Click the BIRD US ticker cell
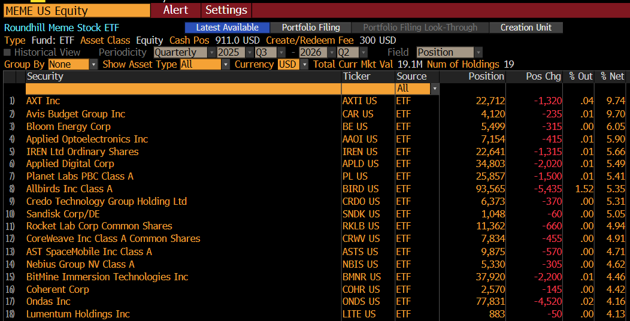The width and height of the screenshot is (630, 321). [x=359, y=189]
